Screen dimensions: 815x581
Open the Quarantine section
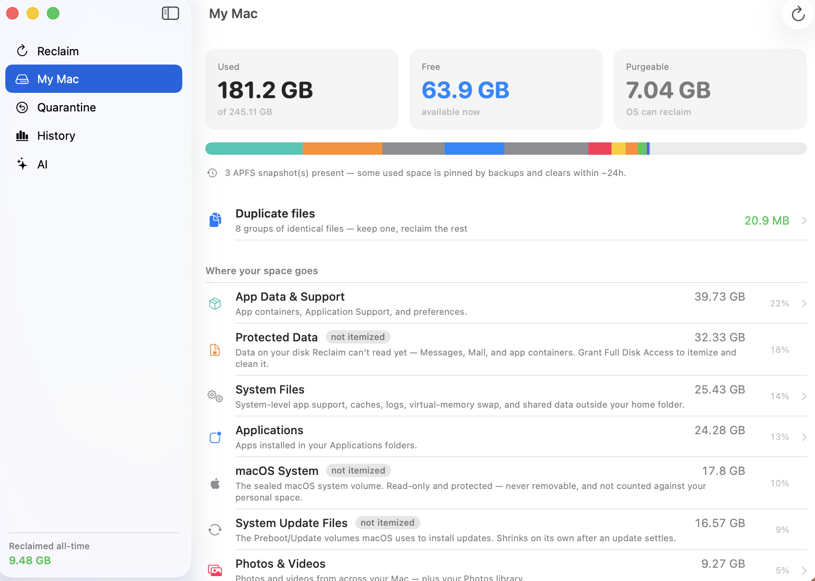click(94, 107)
